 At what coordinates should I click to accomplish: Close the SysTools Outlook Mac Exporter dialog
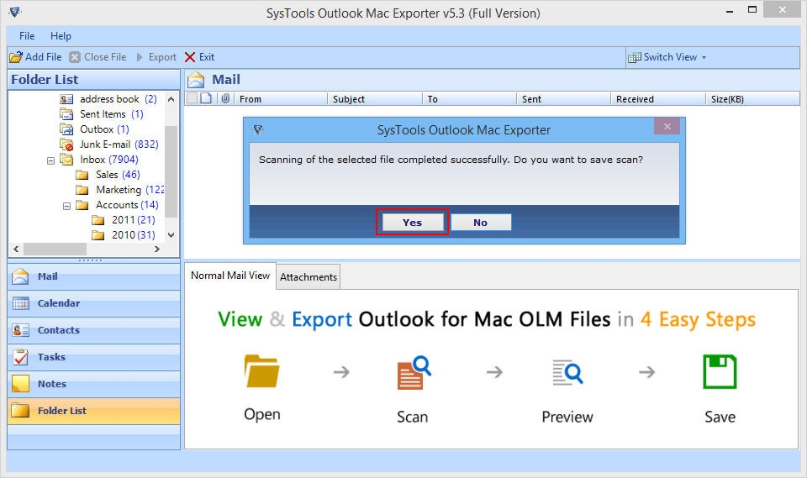(x=667, y=127)
